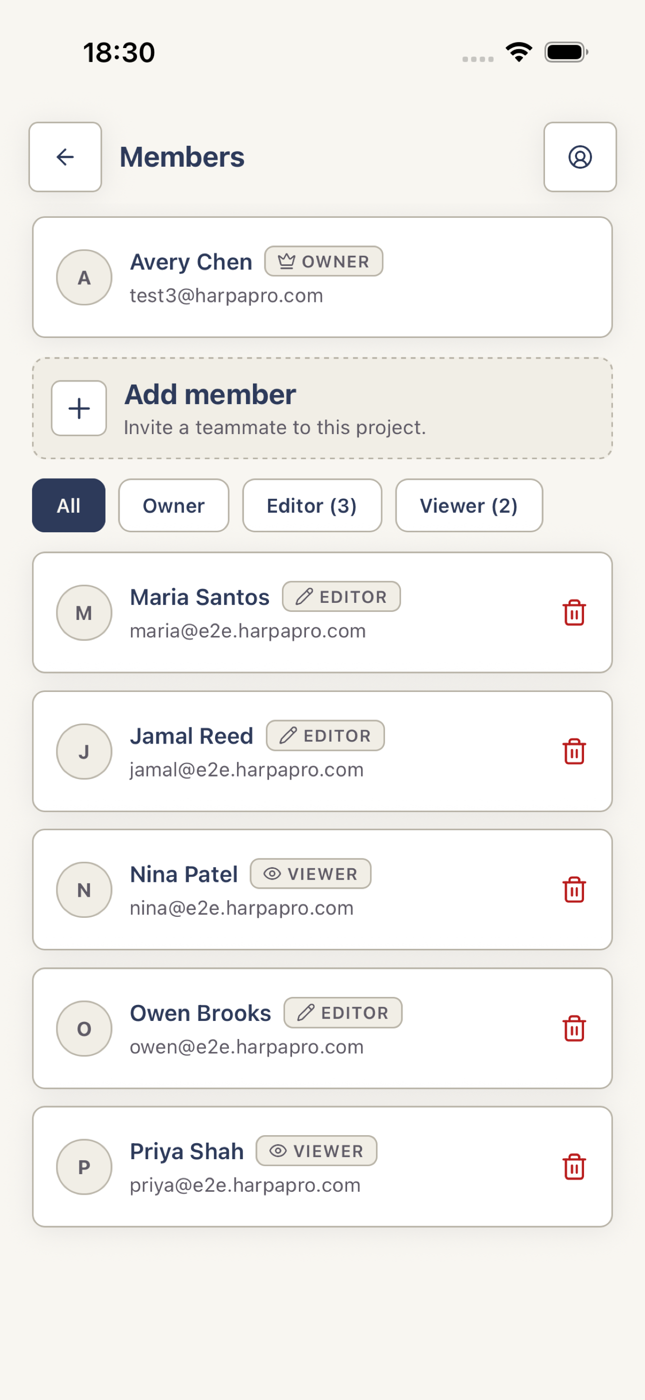The width and height of the screenshot is (645, 1400).
Task: Open Owen Brooks member card
Action: click(322, 1028)
